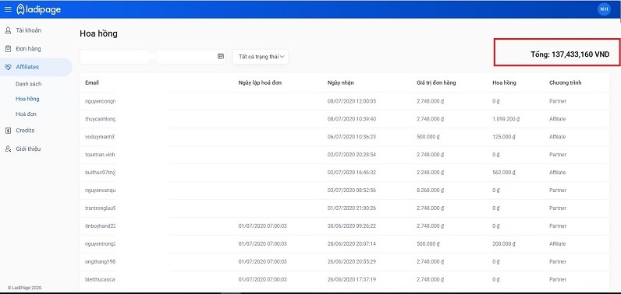The height and width of the screenshot is (294, 621).
Task: Select the tinboyhand email row
Action: click(344, 226)
